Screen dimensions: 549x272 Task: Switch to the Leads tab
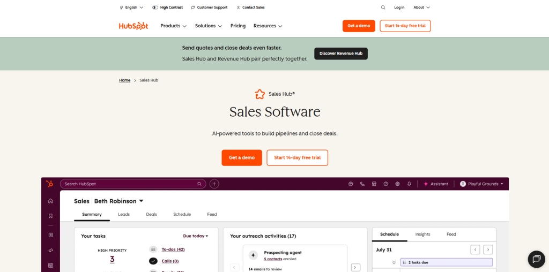click(x=124, y=214)
